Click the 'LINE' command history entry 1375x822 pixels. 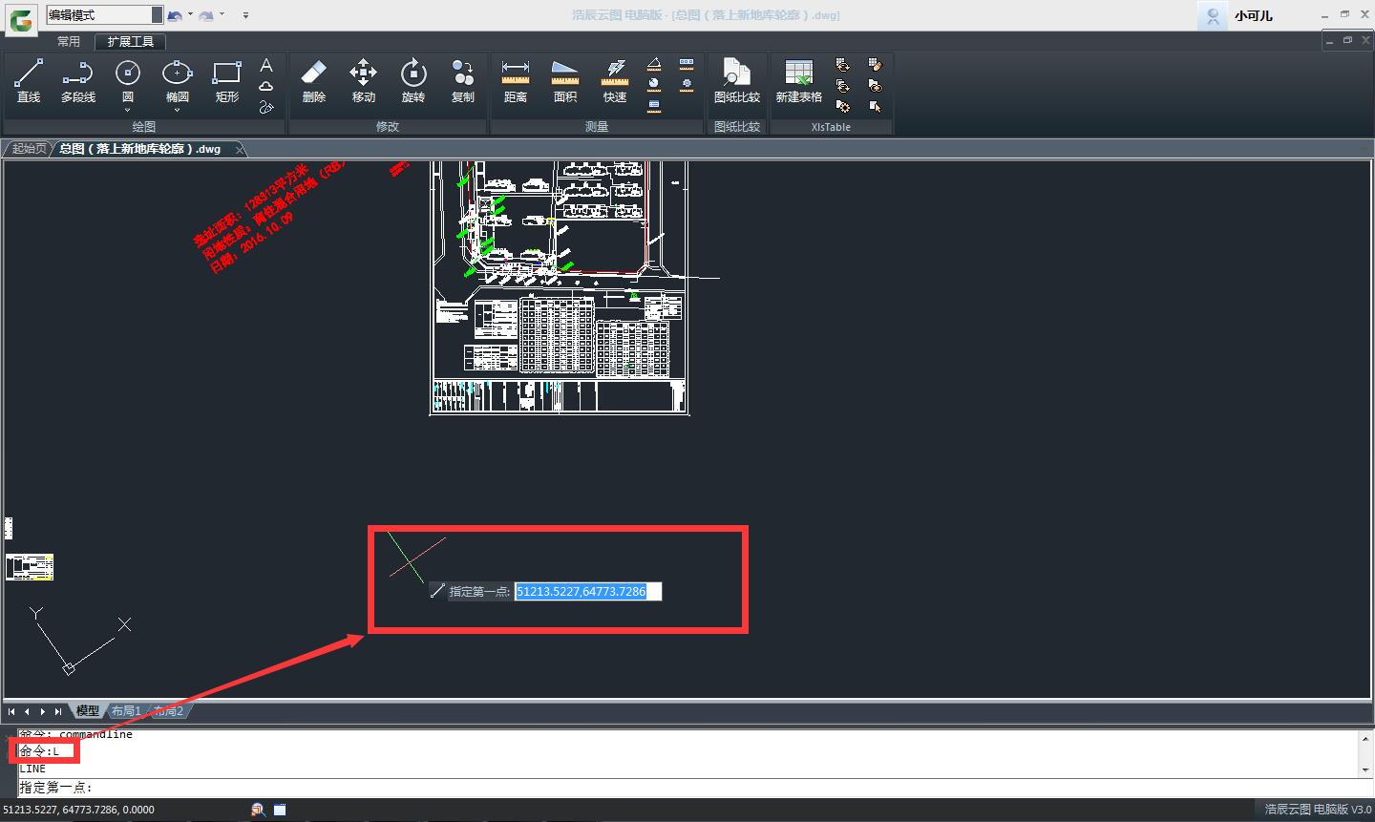(32, 769)
